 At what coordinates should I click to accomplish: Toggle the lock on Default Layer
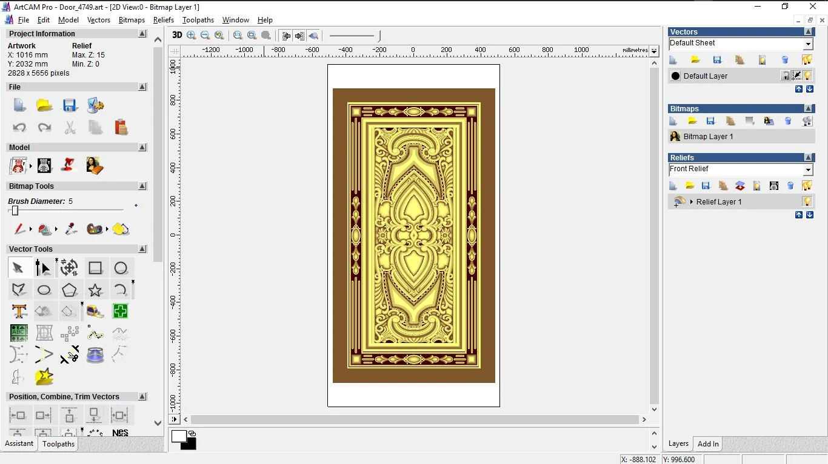(786, 76)
